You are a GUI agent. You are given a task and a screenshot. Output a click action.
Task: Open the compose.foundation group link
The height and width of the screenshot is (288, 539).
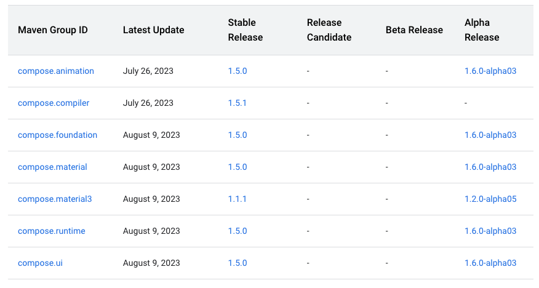coord(57,135)
